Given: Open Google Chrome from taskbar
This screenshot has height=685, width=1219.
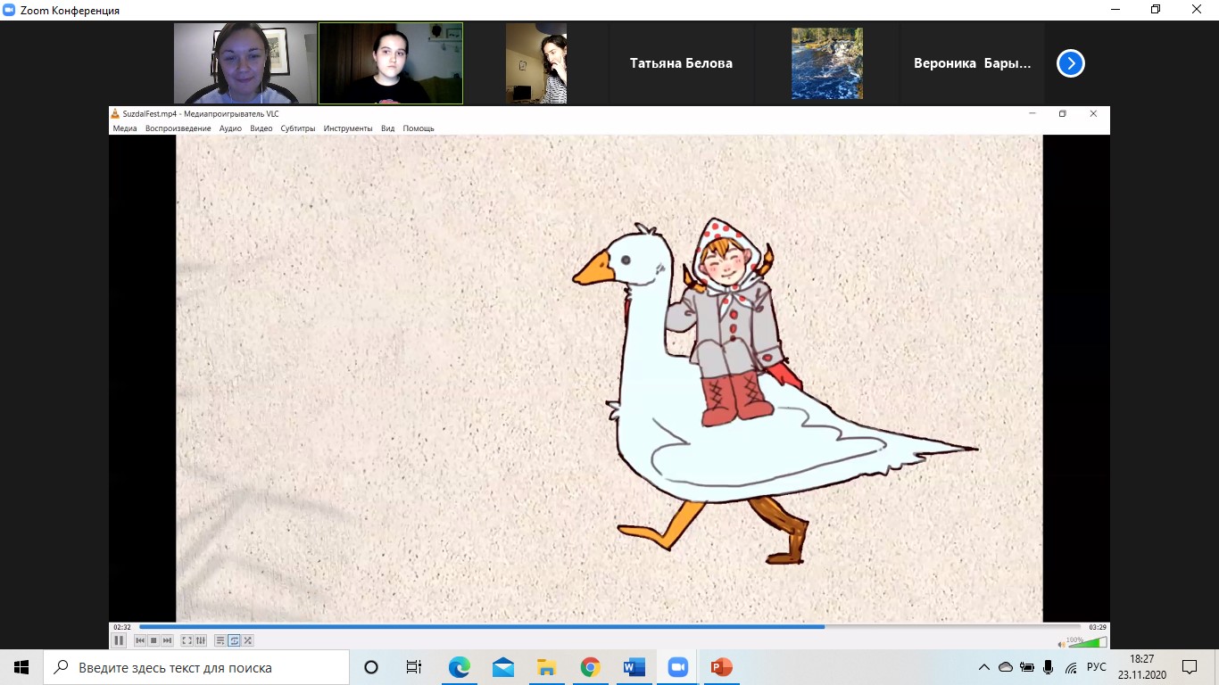Looking at the screenshot, I should click(x=590, y=667).
